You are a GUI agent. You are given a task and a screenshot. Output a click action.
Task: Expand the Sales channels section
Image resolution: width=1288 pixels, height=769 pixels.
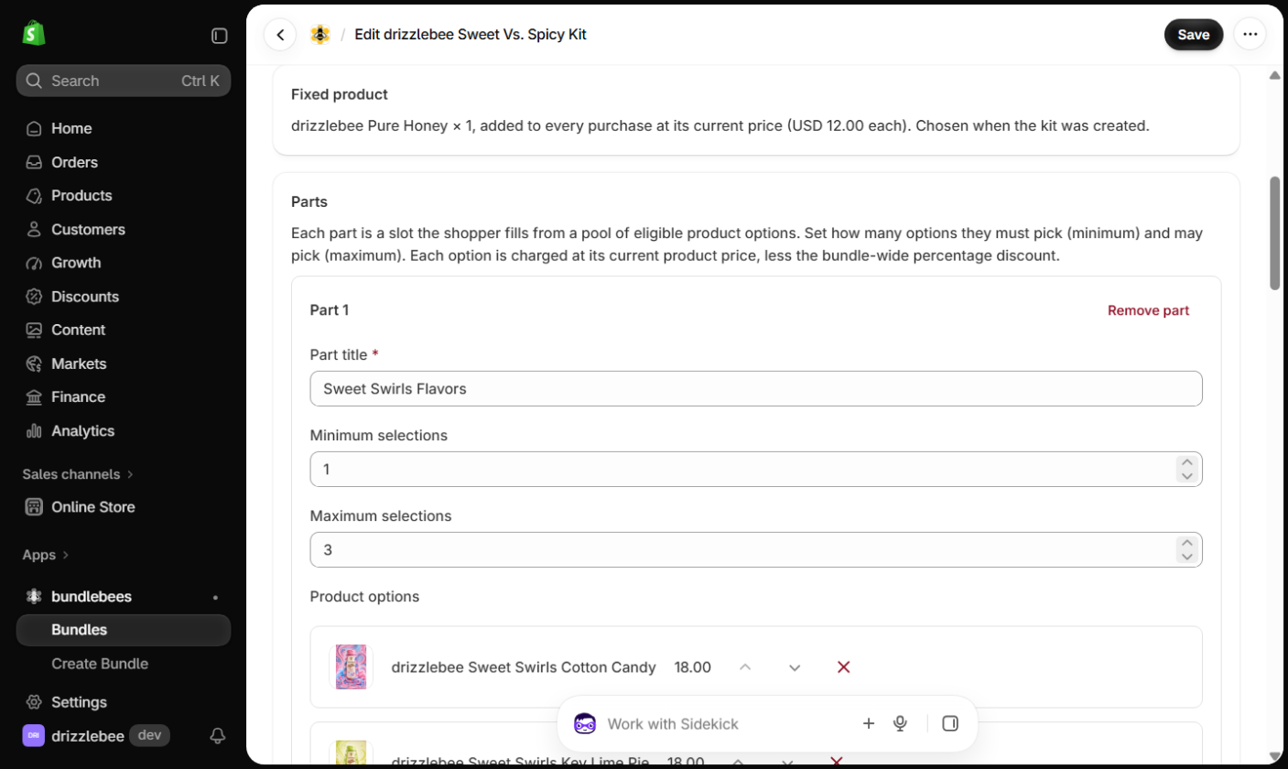(x=78, y=474)
